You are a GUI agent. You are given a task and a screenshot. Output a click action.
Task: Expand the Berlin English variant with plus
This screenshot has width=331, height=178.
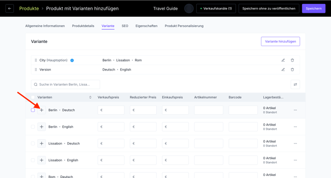click(41, 127)
